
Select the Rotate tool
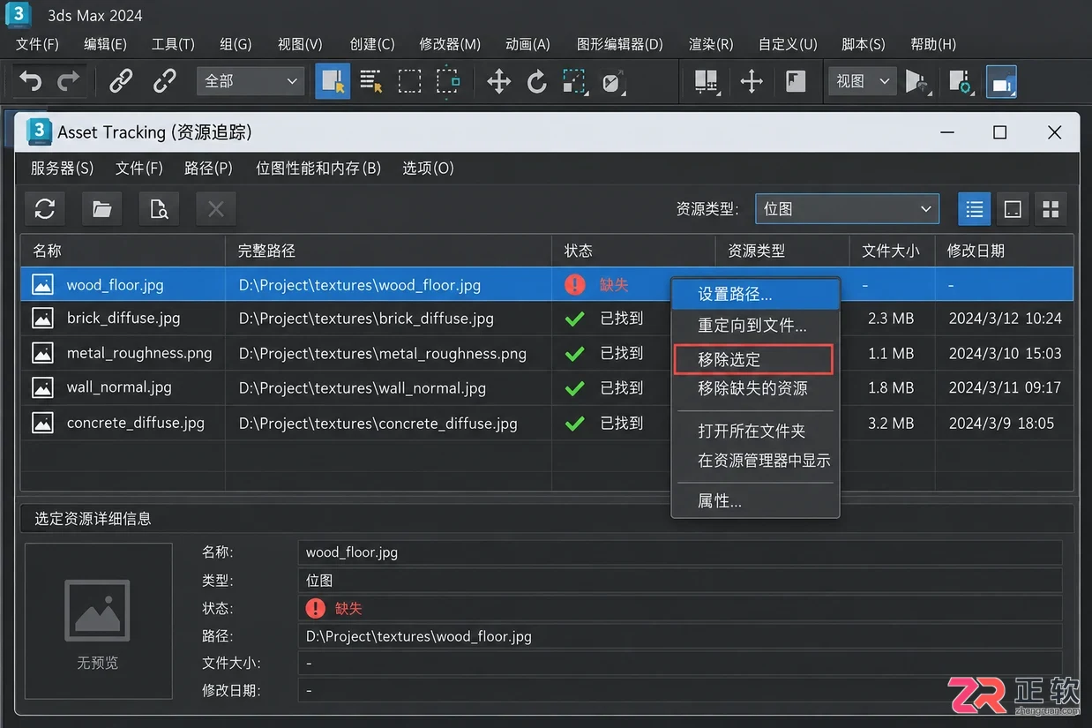[x=536, y=82]
